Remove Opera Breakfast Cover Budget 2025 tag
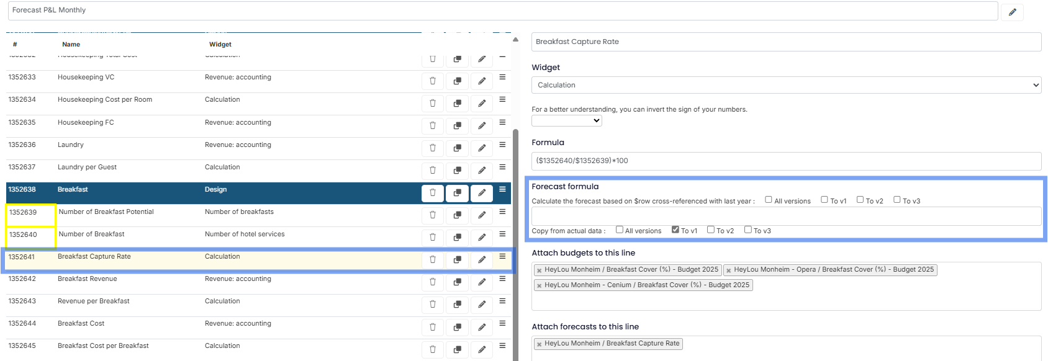Image resolution: width=1048 pixels, height=361 pixels. tap(728, 270)
